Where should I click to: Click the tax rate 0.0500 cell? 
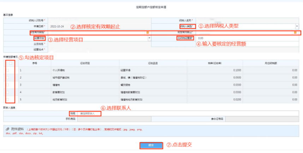pyautogui.click(x=215, y=78)
